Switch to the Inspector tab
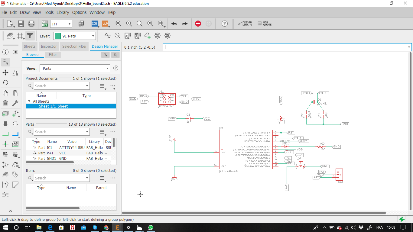Screen dimensions: 413x232 49,47
